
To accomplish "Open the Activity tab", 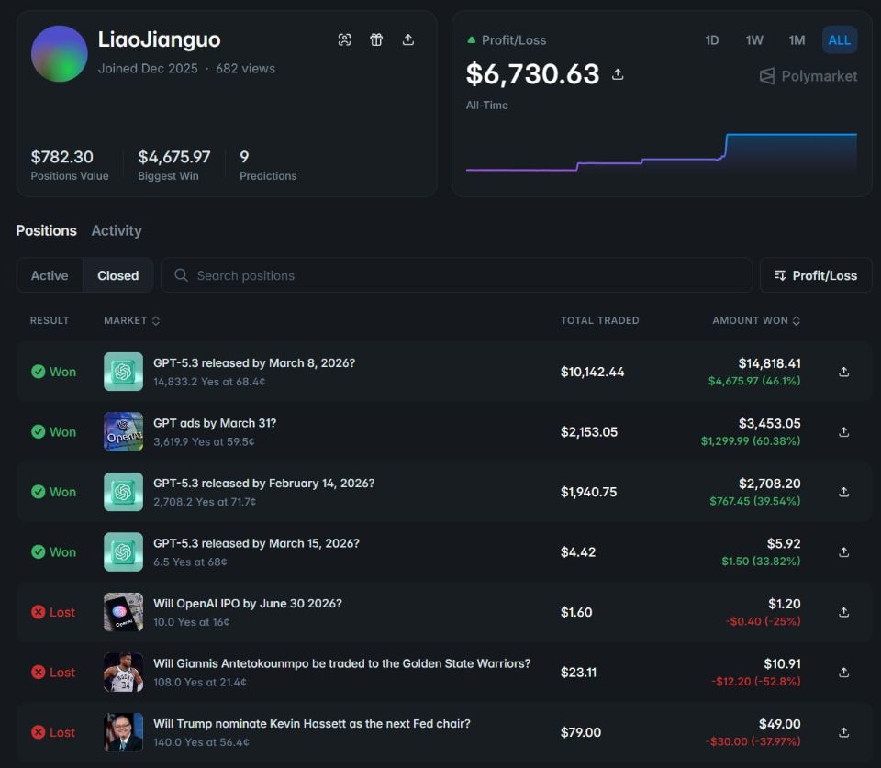I will point(117,230).
